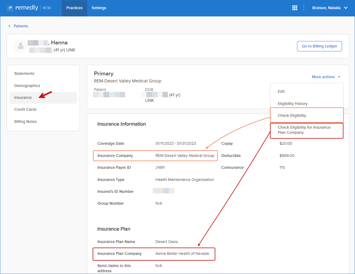355x274 pixels.
Task: Click the Primary insurance heading
Action: (104, 74)
